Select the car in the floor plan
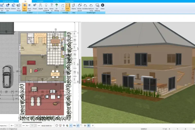 (x=7, y=77)
